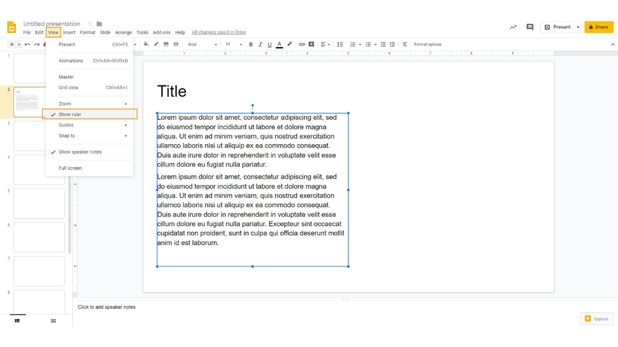The height and width of the screenshot is (347, 618).
Task: Toggle Show speaker notes option
Action: [x=80, y=152]
